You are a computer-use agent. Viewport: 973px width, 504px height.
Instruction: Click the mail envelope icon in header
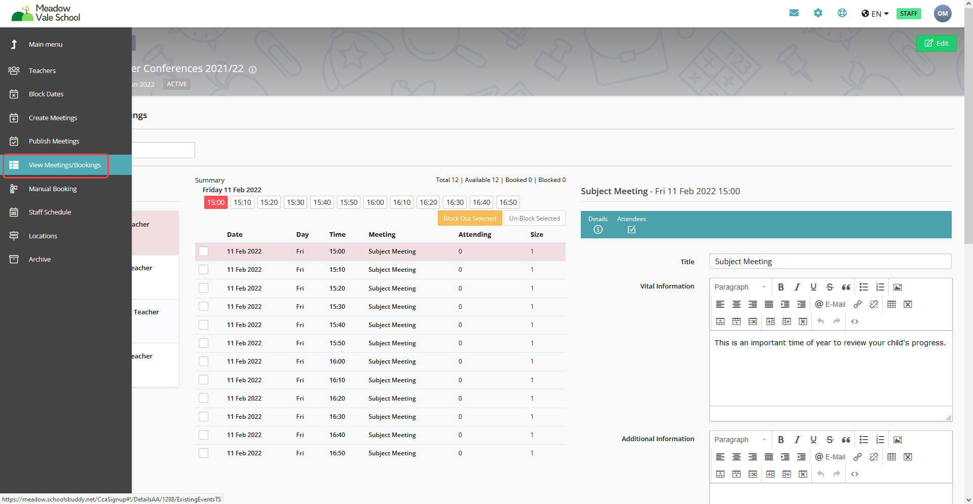click(x=794, y=13)
